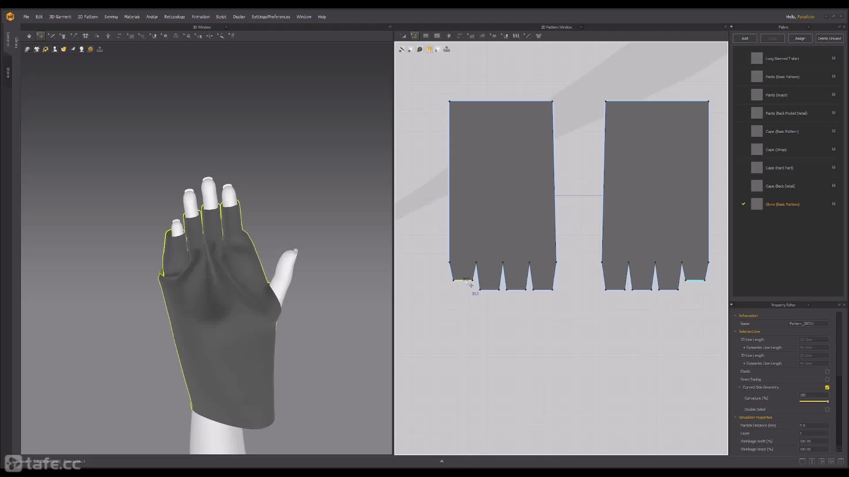The height and width of the screenshot is (477, 849).
Task: Select the Cape (Strap) fabric swatch
Action: (x=757, y=149)
